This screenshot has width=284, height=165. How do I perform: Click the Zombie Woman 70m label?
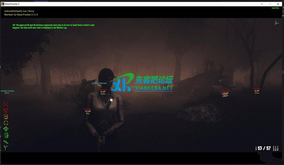[x=99, y=84]
